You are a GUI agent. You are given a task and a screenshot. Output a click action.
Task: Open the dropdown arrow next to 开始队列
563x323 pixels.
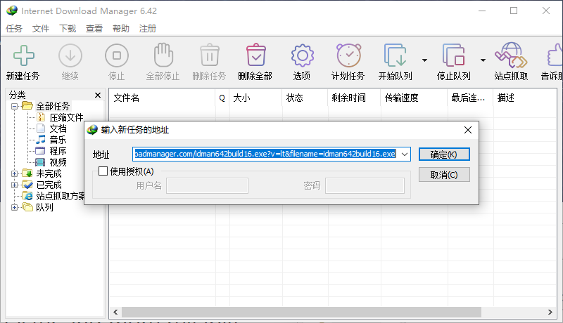pos(425,60)
